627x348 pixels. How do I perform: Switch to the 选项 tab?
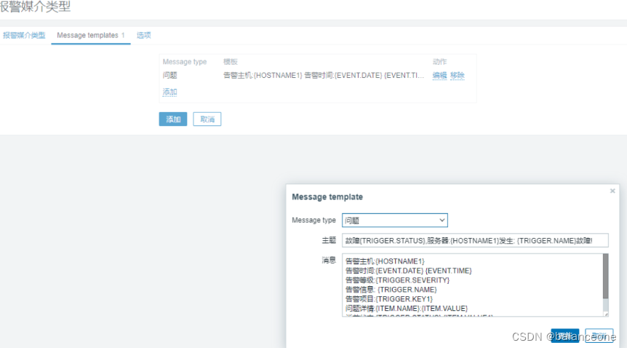tap(143, 35)
